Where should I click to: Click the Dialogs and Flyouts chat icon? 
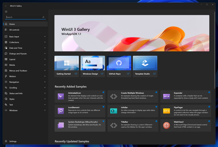(6, 54)
